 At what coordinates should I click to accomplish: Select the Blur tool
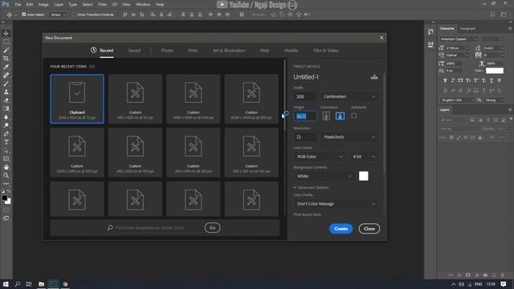pyautogui.click(x=6, y=117)
